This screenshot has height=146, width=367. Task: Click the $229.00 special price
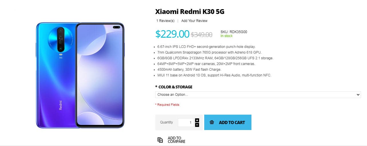(x=172, y=34)
